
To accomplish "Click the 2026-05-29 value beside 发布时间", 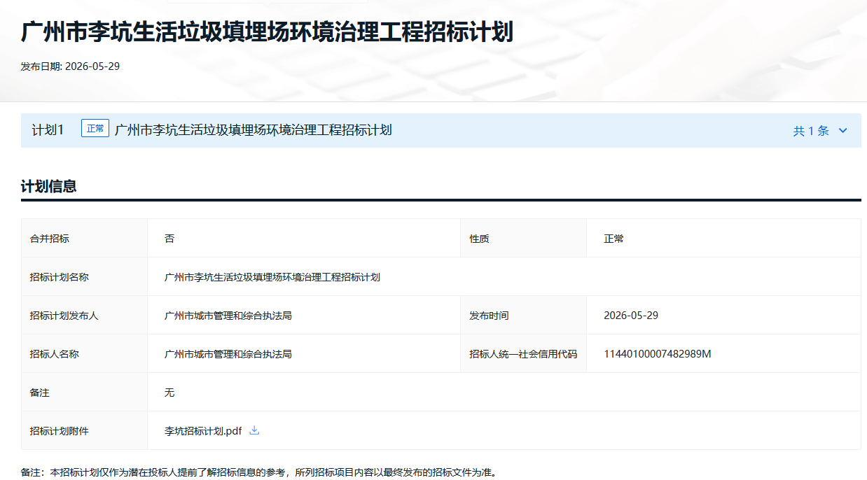I will (x=631, y=316).
